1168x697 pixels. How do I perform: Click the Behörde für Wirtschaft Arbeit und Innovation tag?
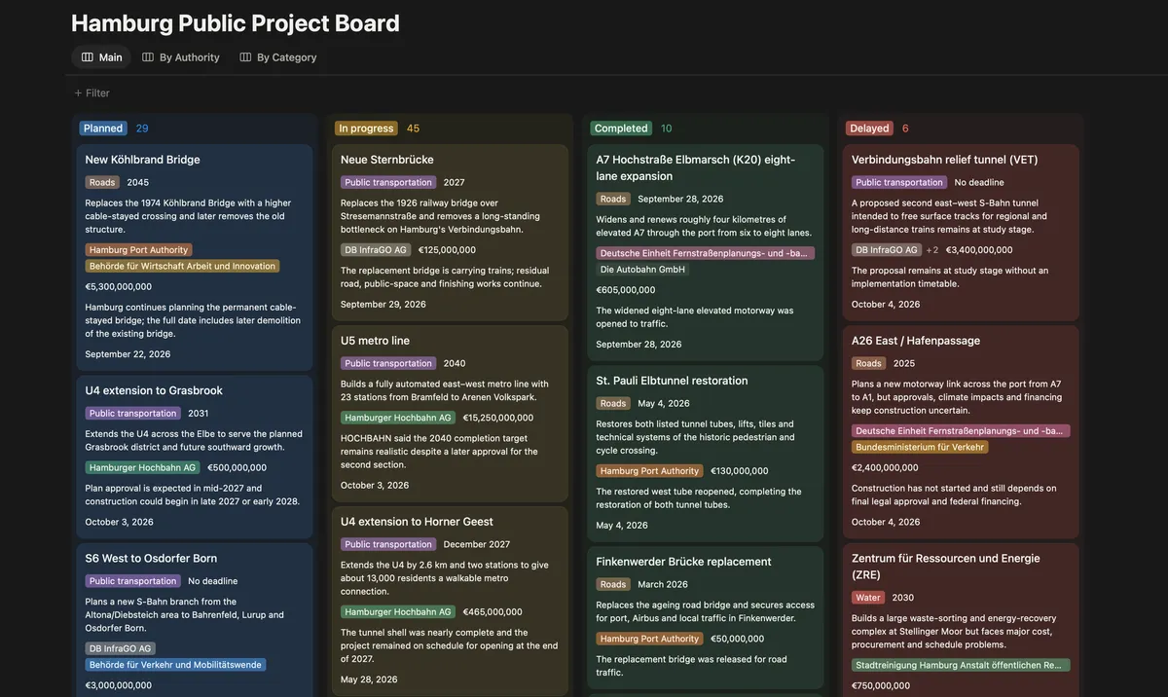tap(182, 266)
